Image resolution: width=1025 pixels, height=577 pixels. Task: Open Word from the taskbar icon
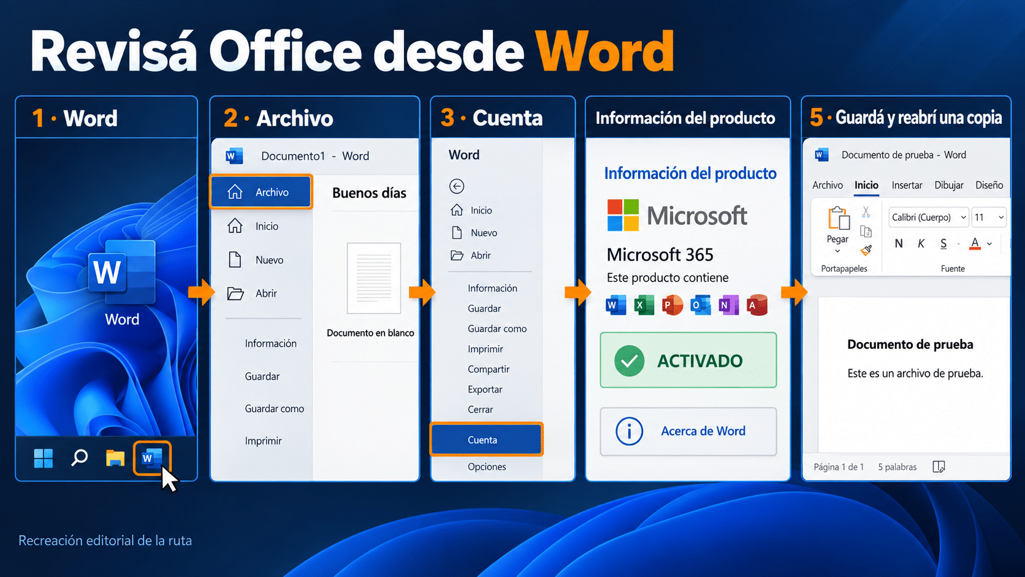(x=151, y=458)
